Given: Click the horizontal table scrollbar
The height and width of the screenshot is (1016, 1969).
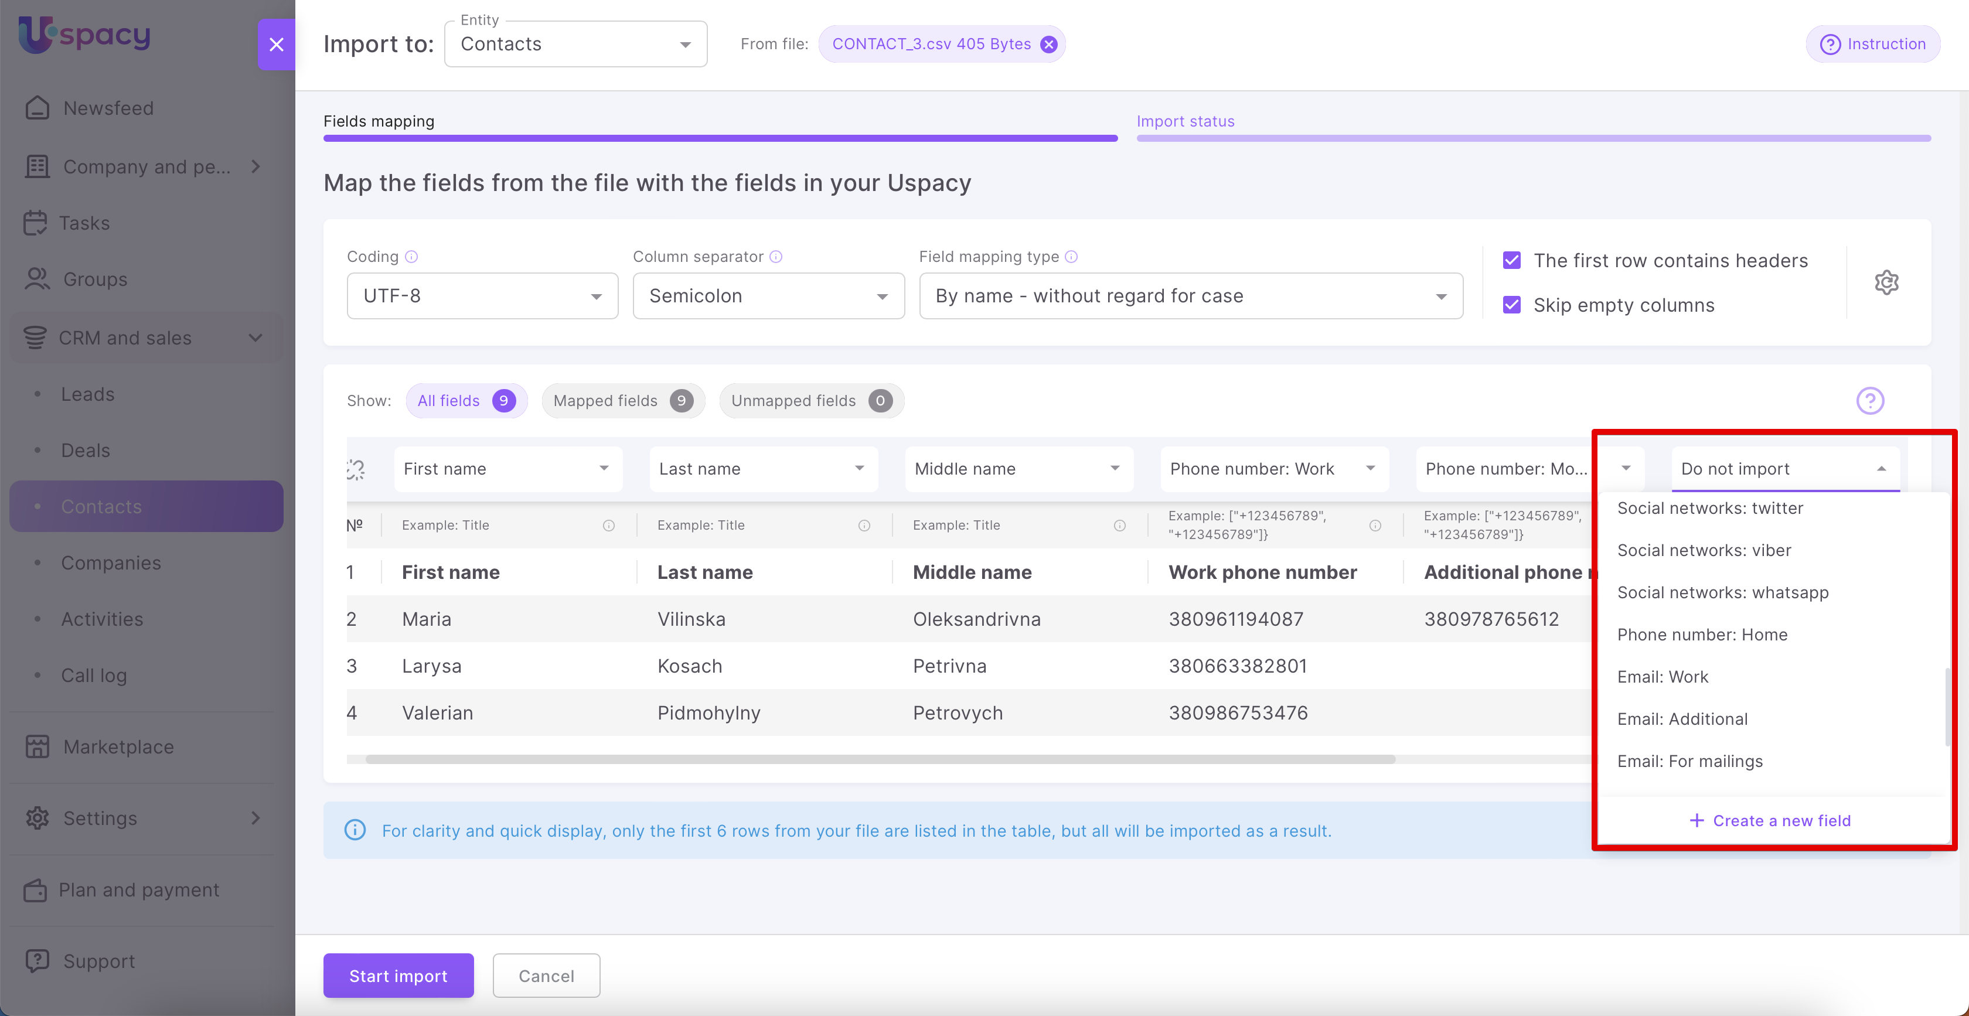Looking at the screenshot, I should [x=879, y=759].
